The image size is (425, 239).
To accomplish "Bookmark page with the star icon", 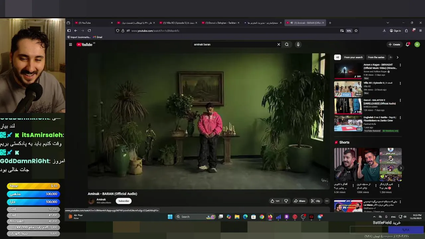I will point(356,31).
